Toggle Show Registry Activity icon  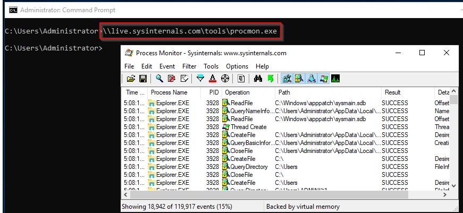287,79
